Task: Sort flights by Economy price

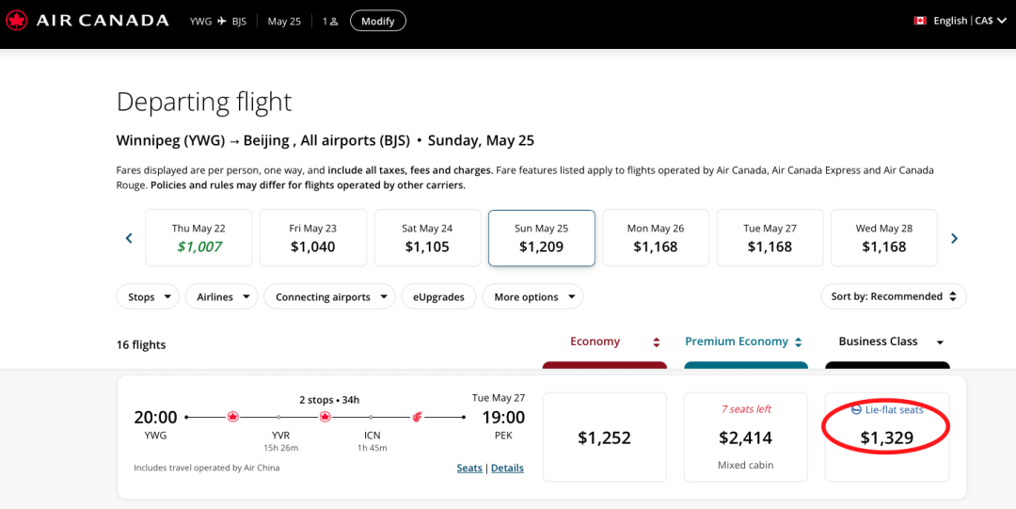Action: 657,342
